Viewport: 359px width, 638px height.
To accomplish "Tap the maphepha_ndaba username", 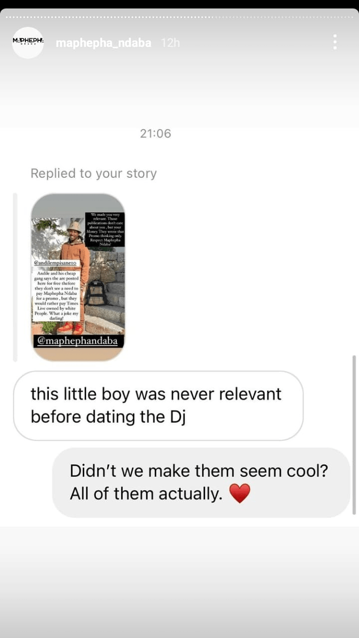I will click(103, 43).
